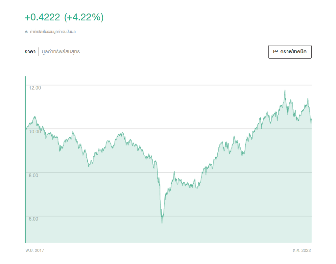
Task: Click the asterisk footnote symbol
Action: click(26, 32)
